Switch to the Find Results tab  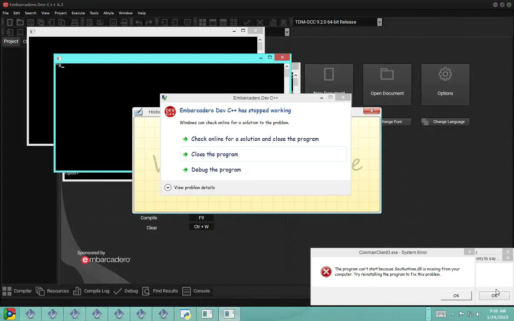160,291
